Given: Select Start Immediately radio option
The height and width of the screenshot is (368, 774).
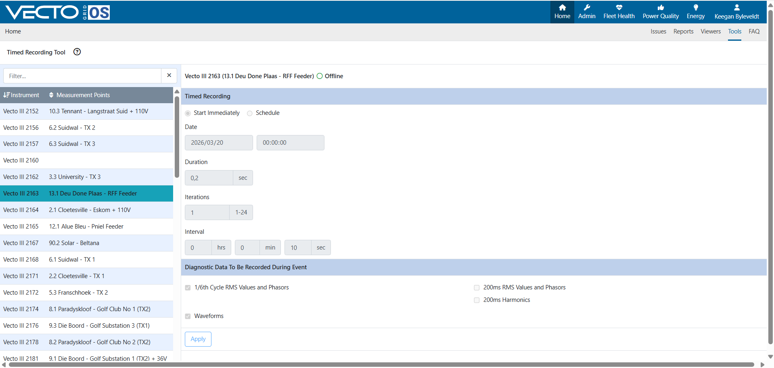Looking at the screenshot, I should [x=188, y=113].
